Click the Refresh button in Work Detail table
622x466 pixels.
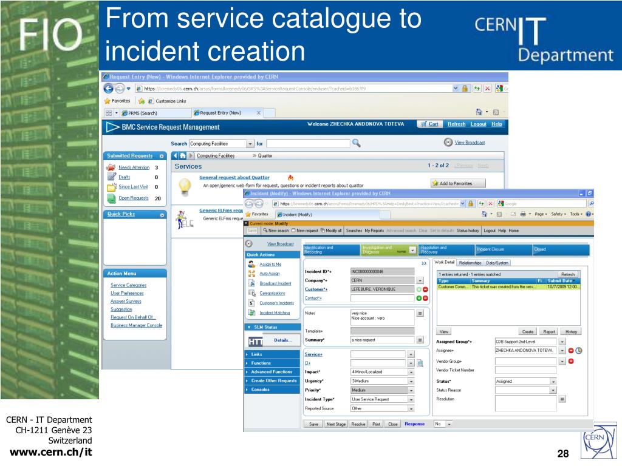[x=568, y=274]
